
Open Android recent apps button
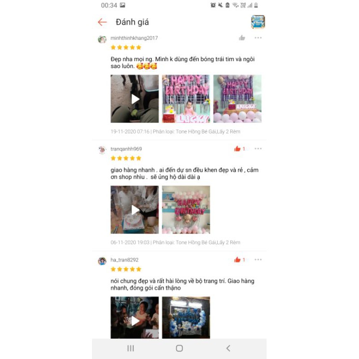(131, 348)
